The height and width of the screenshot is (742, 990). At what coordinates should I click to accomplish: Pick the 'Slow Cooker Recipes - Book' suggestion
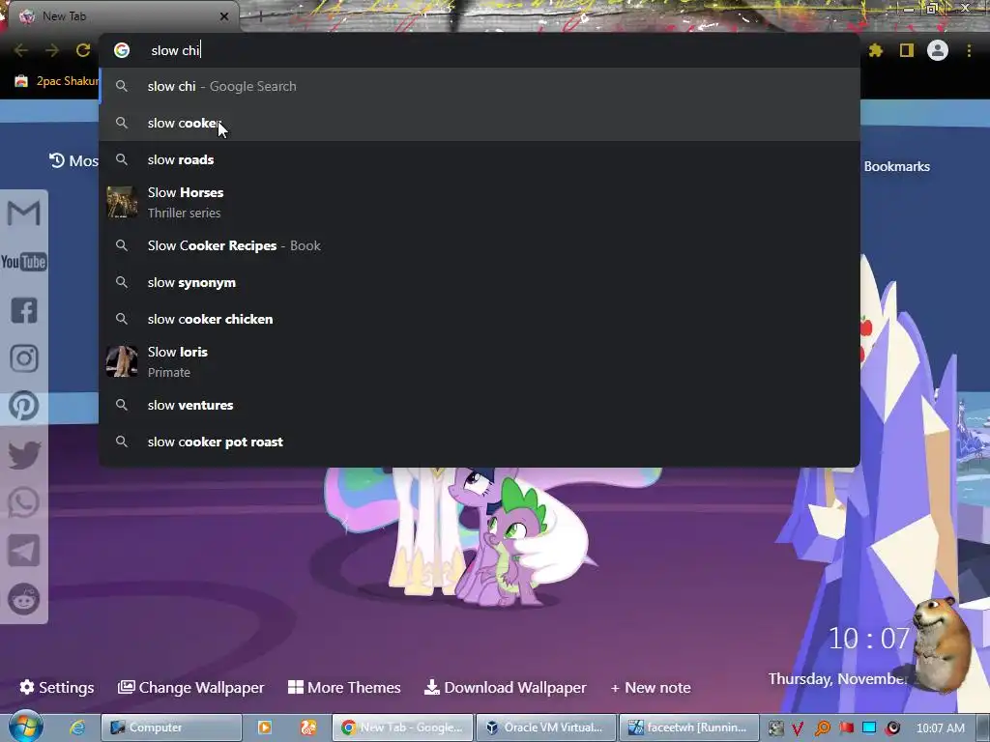click(x=480, y=245)
